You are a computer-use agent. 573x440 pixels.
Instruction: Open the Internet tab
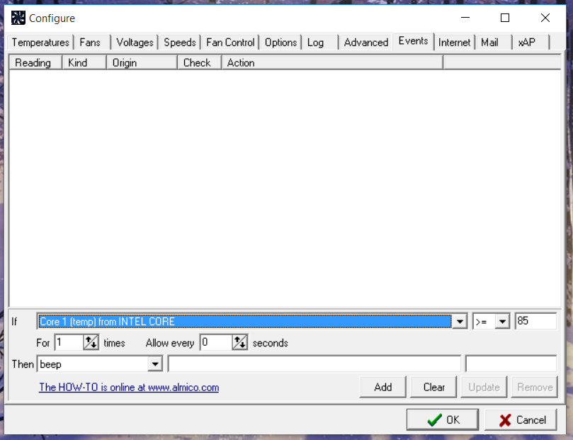click(x=454, y=43)
